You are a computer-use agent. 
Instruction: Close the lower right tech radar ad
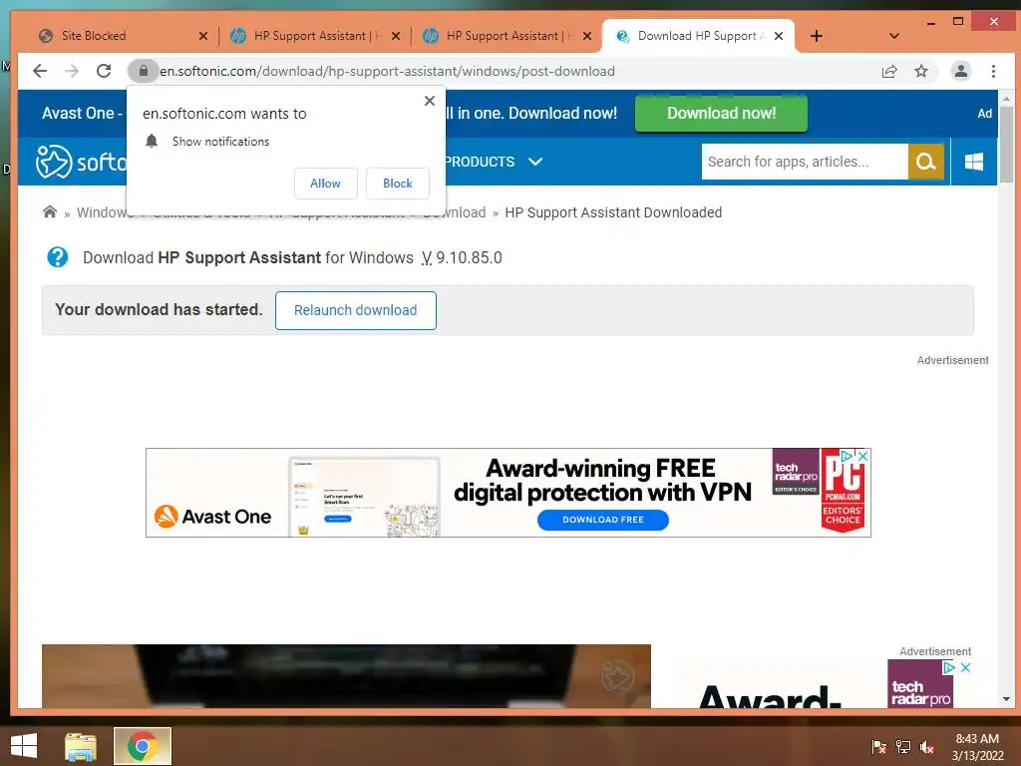(x=965, y=667)
